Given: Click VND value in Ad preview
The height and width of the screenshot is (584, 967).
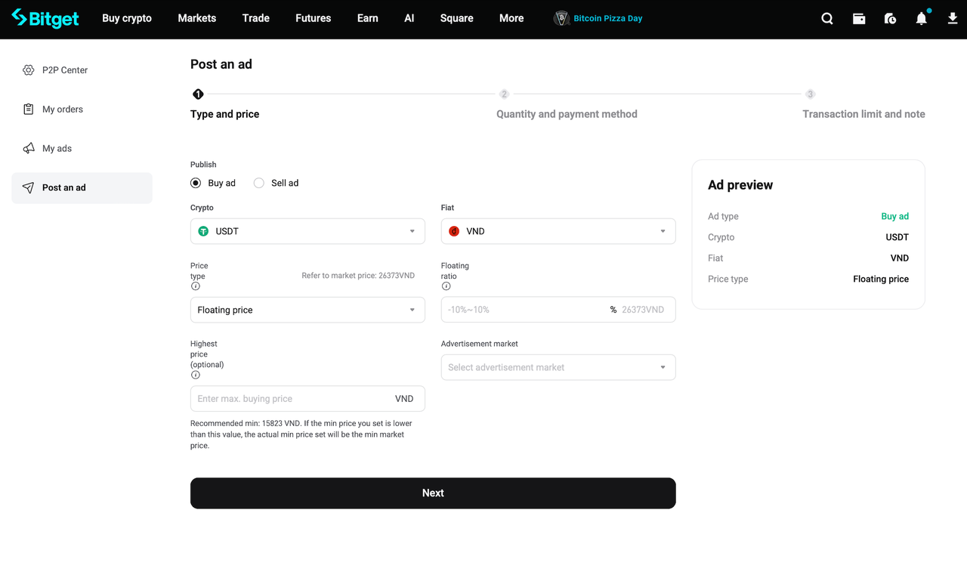Looking at the screenshot, I should pyautogui.click(x=900, y=258).
